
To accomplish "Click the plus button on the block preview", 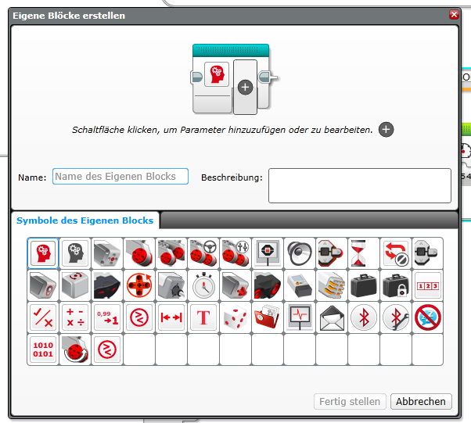I will click(245, 87).
